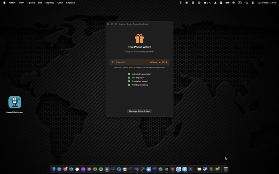This screenshot has width=279, height=174.
Task: Open the Файл menu
Action: coord(21,3)
